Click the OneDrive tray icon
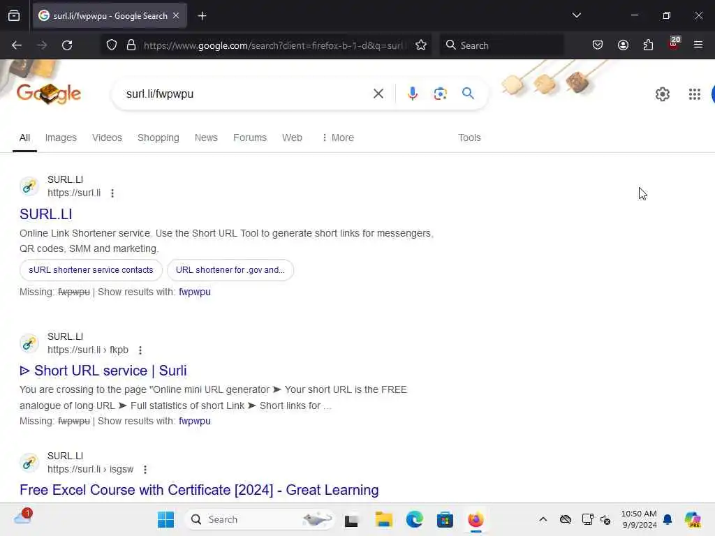The width and height of the screenshot is (715, 536). point(566,519)
